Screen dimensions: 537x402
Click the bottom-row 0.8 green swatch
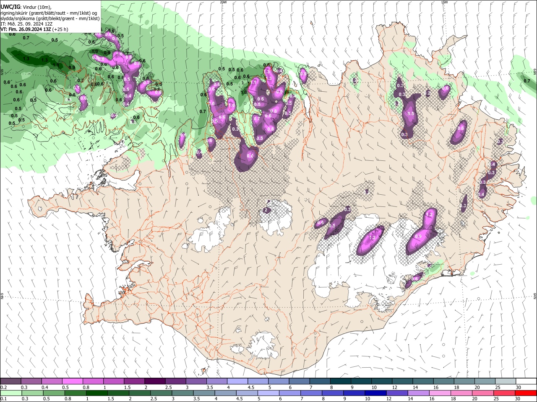point(75,393)
